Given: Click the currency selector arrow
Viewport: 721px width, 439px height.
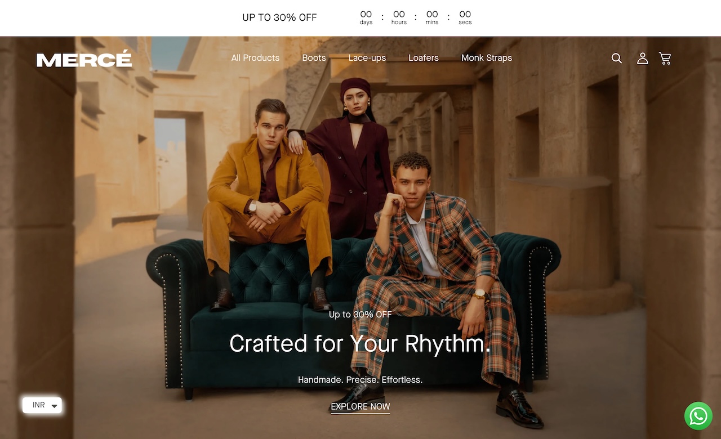Looking at the screenshot, I should [54, 406].
